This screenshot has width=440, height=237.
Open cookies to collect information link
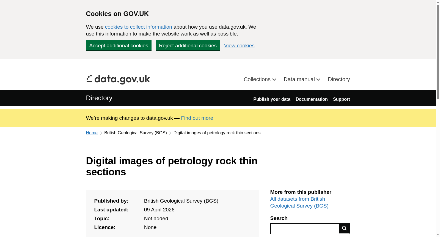tap(138, 27)
